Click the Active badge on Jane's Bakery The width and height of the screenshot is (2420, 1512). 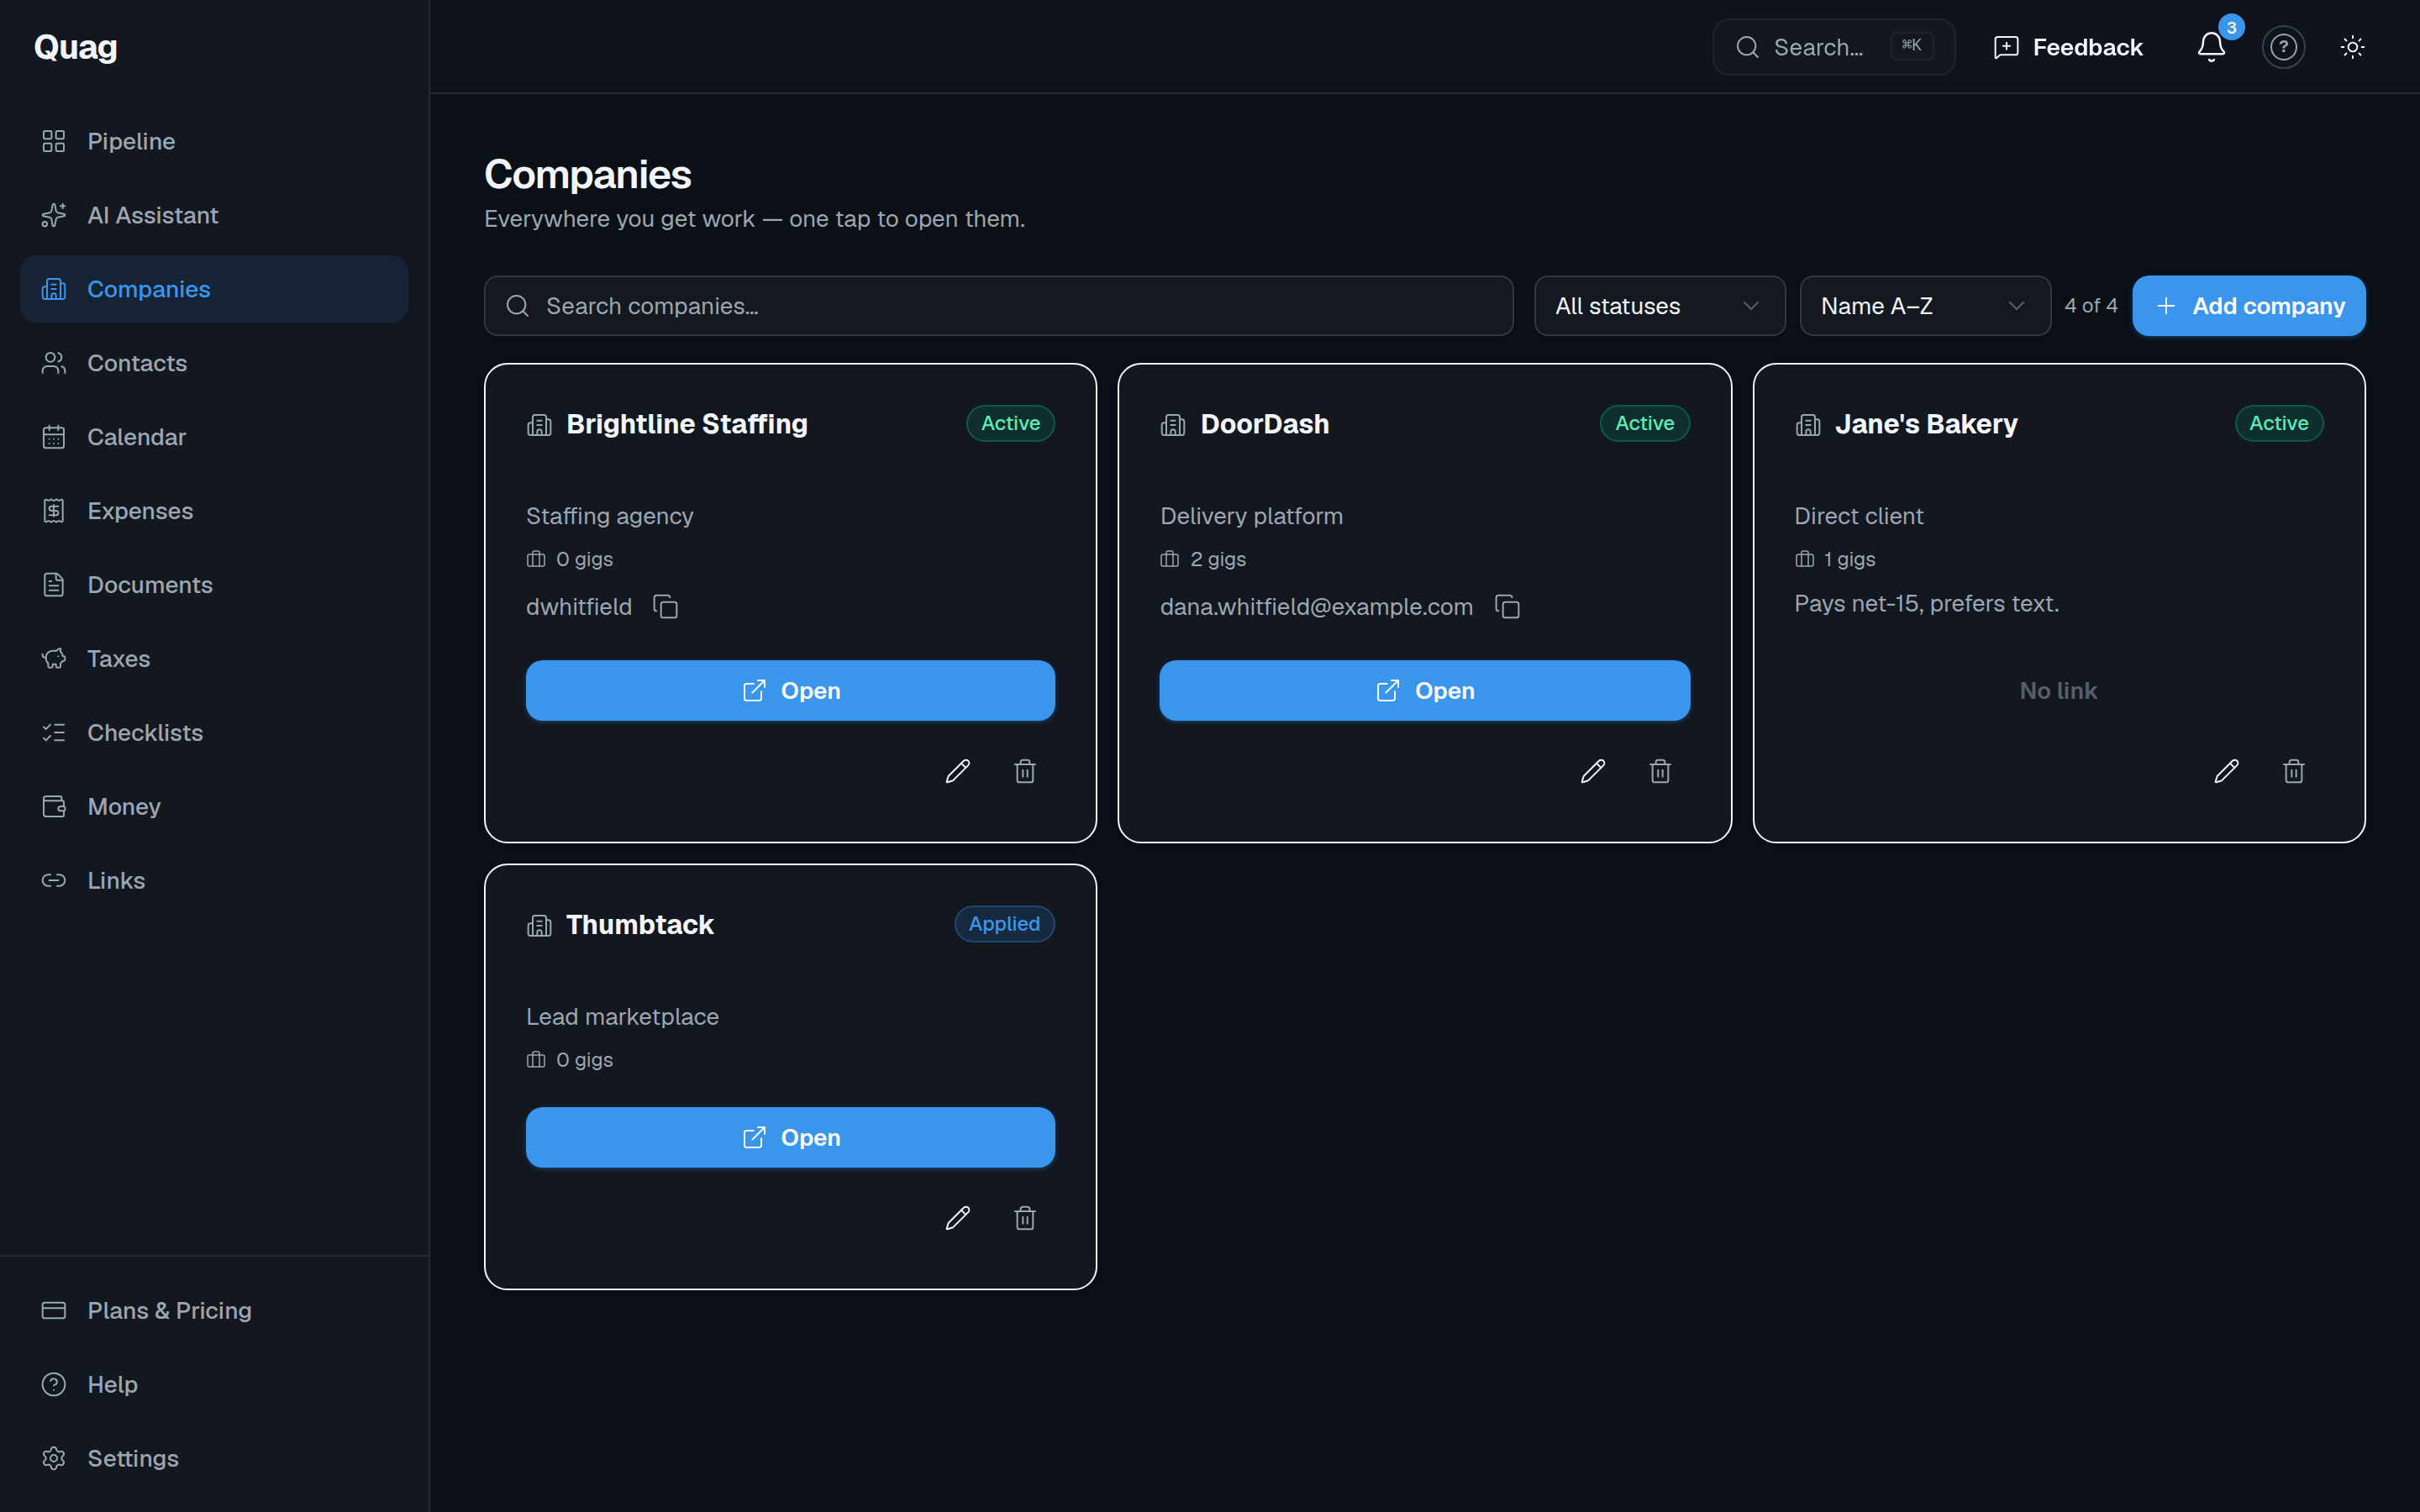pyautogui.click(x=2278, y=423)
